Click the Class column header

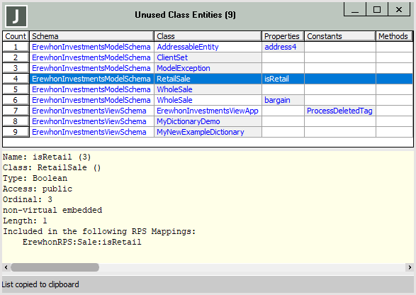pyautogui.click(x=208, y=36)
